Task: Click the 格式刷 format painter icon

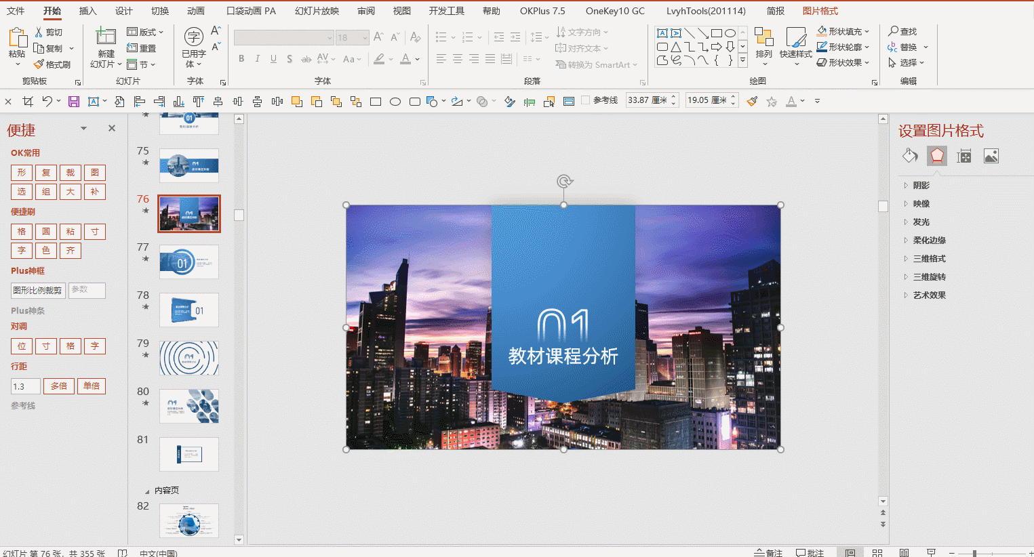Action: [52, 64]
